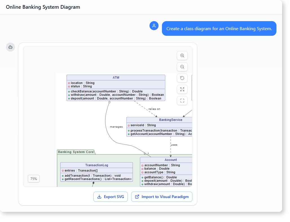Click the Online Banking System Diagram title

[x=43, y=7]
